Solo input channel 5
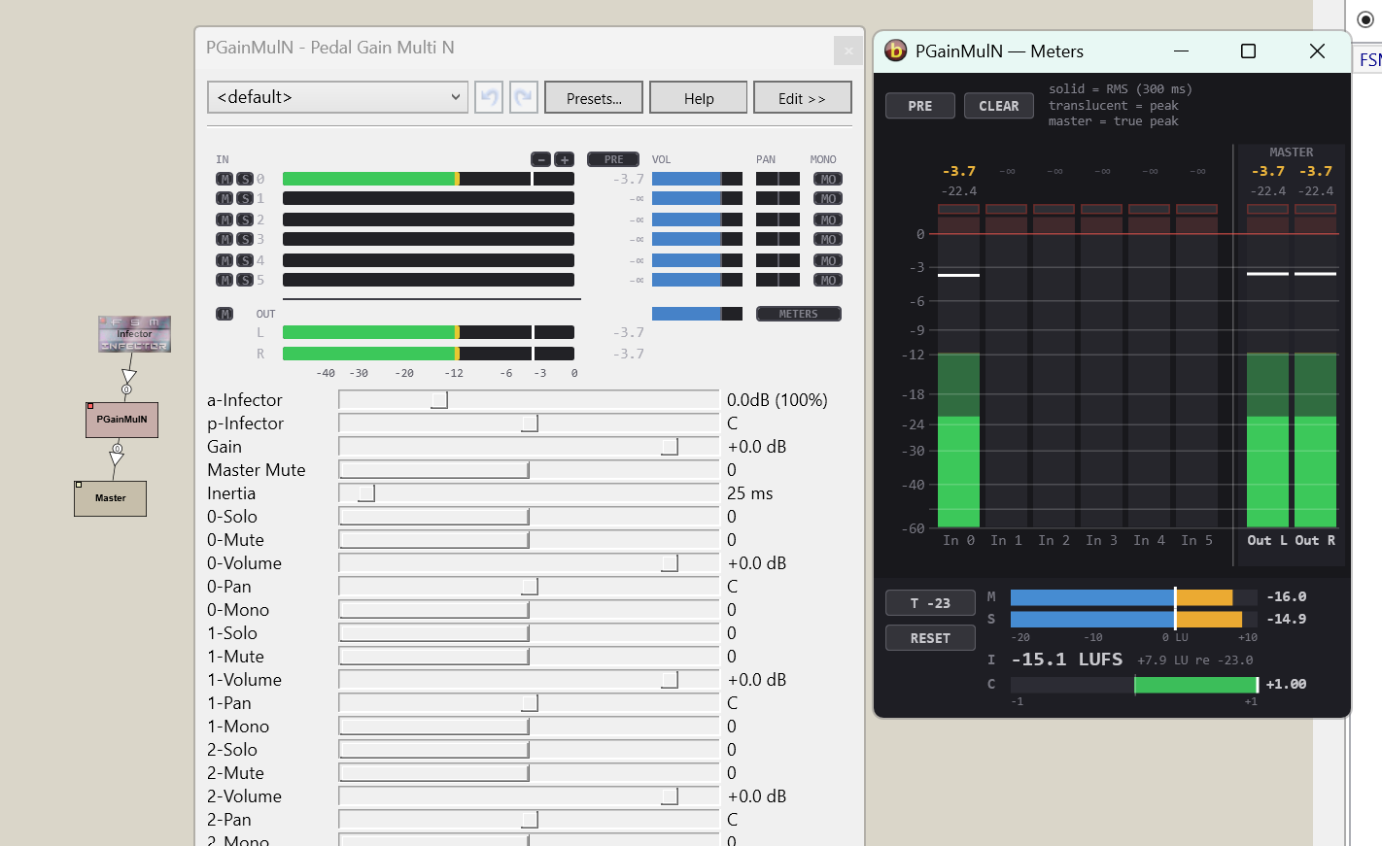The height and width of the screenshot is (846, 1382). tap(245, 280)
